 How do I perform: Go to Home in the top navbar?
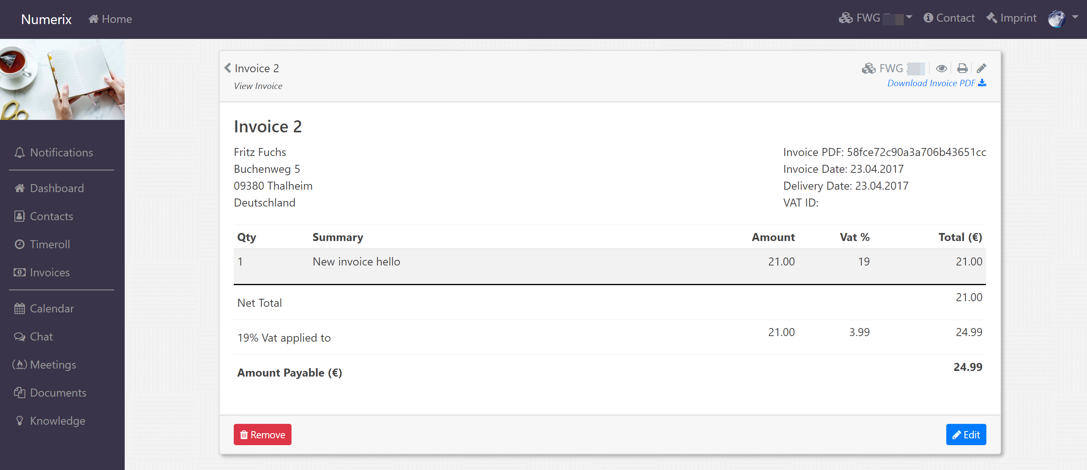tap(110, 19)
